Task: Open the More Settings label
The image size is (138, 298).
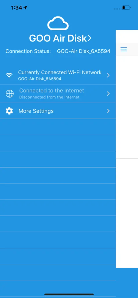Action: 36,111
